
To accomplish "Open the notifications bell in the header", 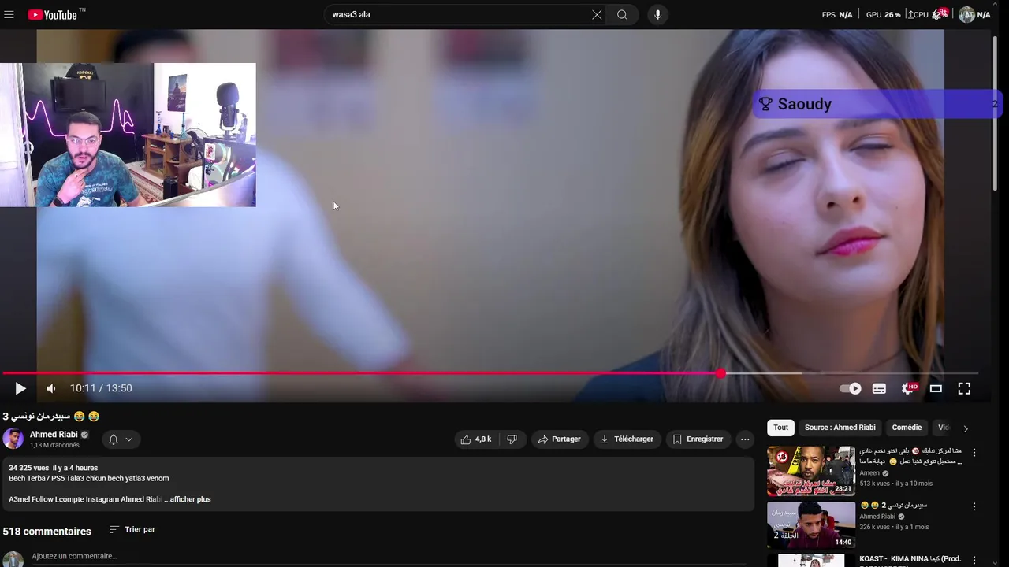I will tap(939, 14).
